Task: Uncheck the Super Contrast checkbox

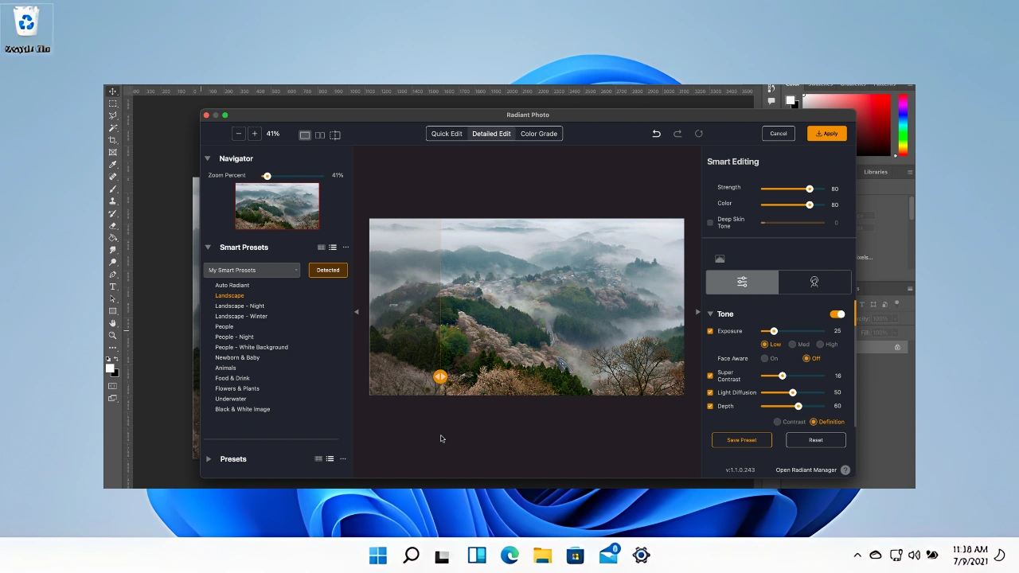Action: (710, 376)
